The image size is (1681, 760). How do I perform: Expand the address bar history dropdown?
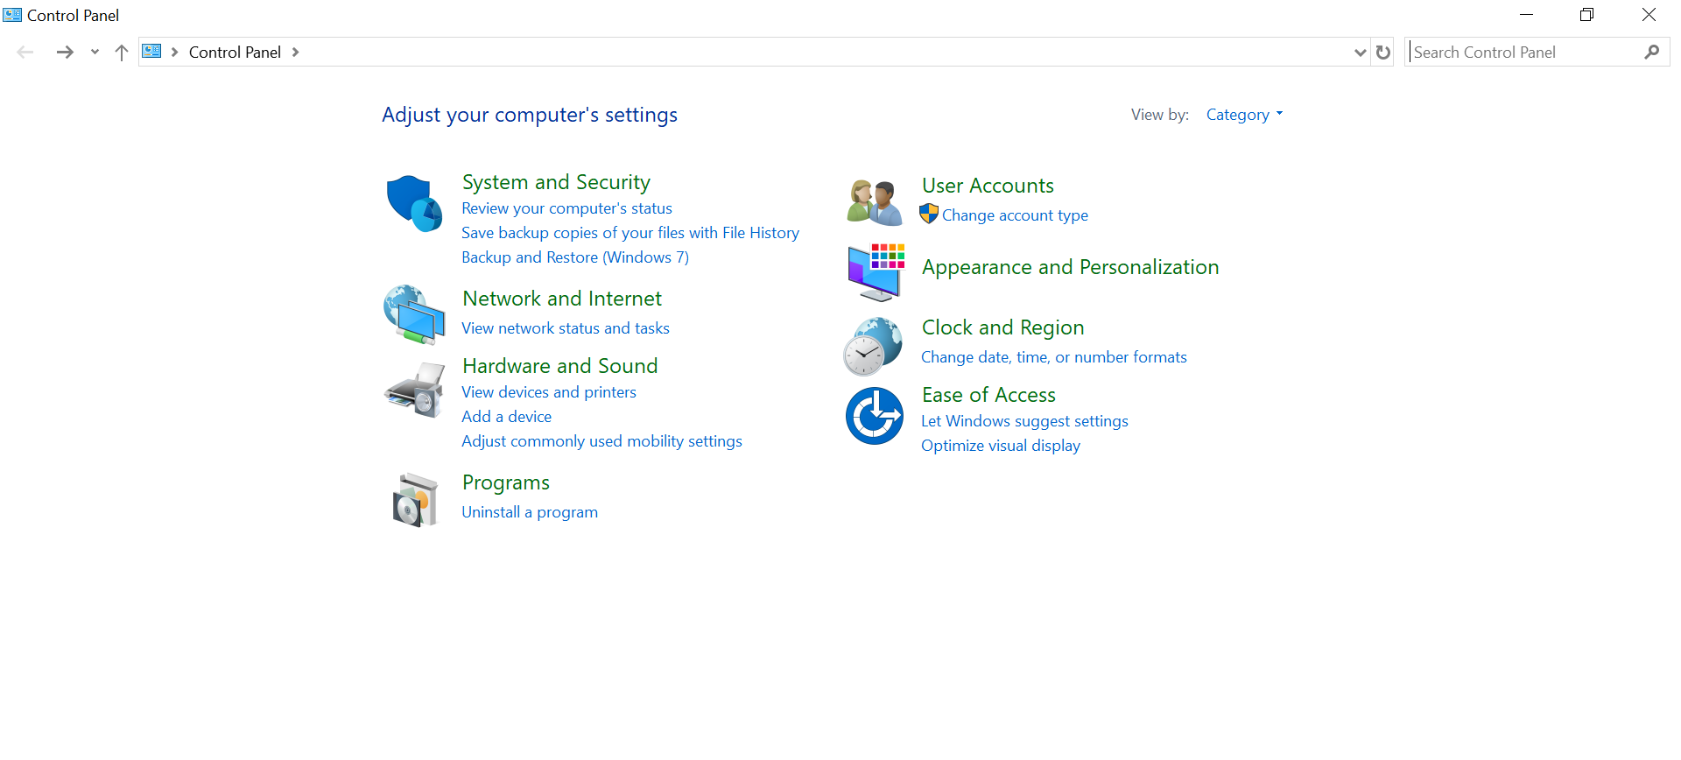(1360, 53)
